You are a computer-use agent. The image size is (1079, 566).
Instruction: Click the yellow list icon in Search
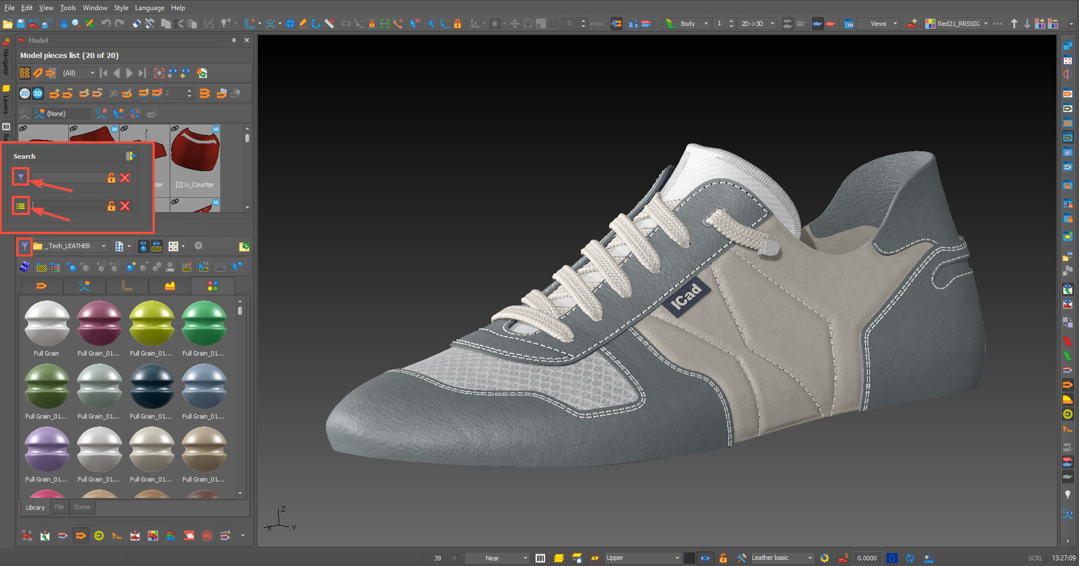tap(21, 206)
